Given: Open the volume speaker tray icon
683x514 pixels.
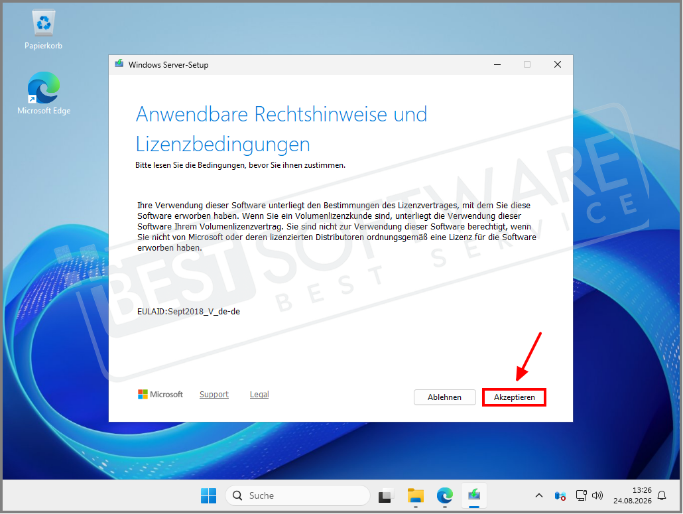Looking at the screenshot, I should click(x=597, y=495).
